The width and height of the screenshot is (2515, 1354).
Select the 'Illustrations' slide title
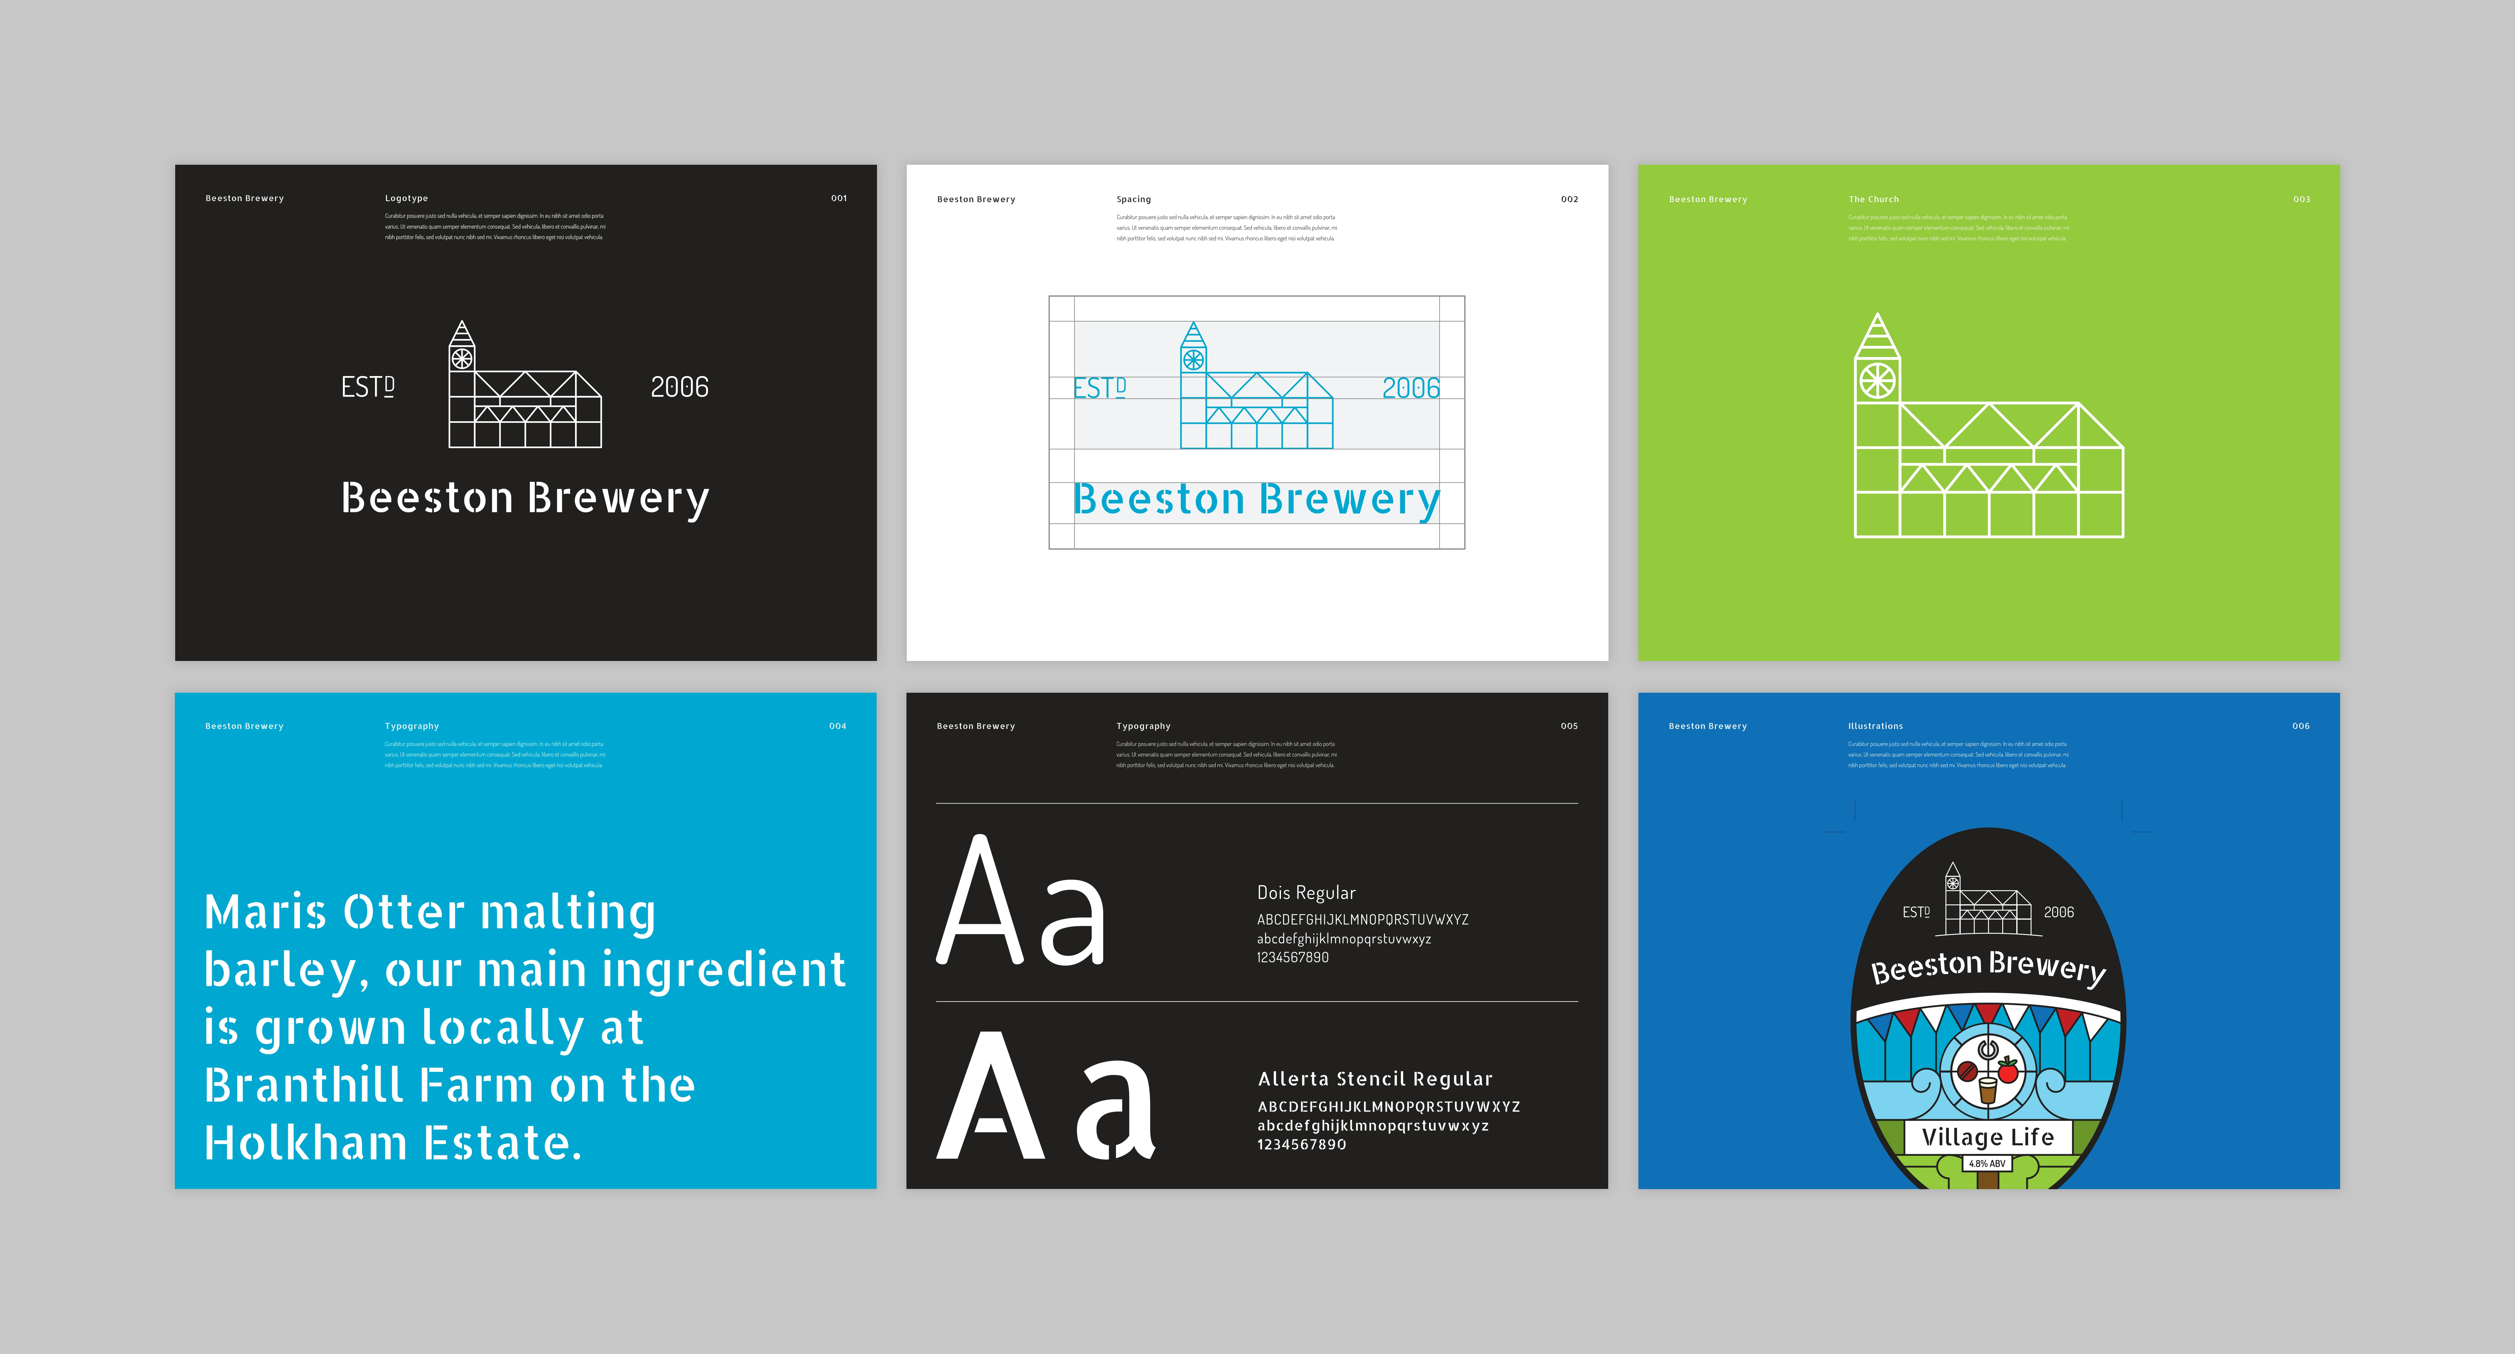click(x=1875, y=726)
